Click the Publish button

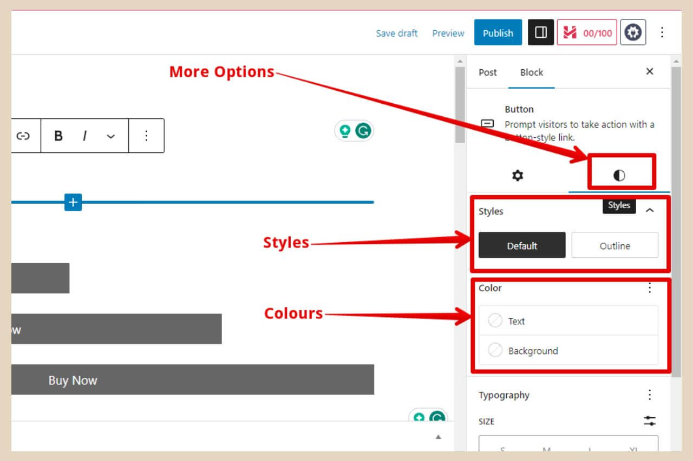coord(498,33)
